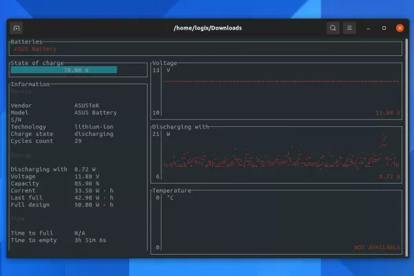Click the Charge state value discharging
414x276 pixels.
pyautogui.click(x=94, y=134)
